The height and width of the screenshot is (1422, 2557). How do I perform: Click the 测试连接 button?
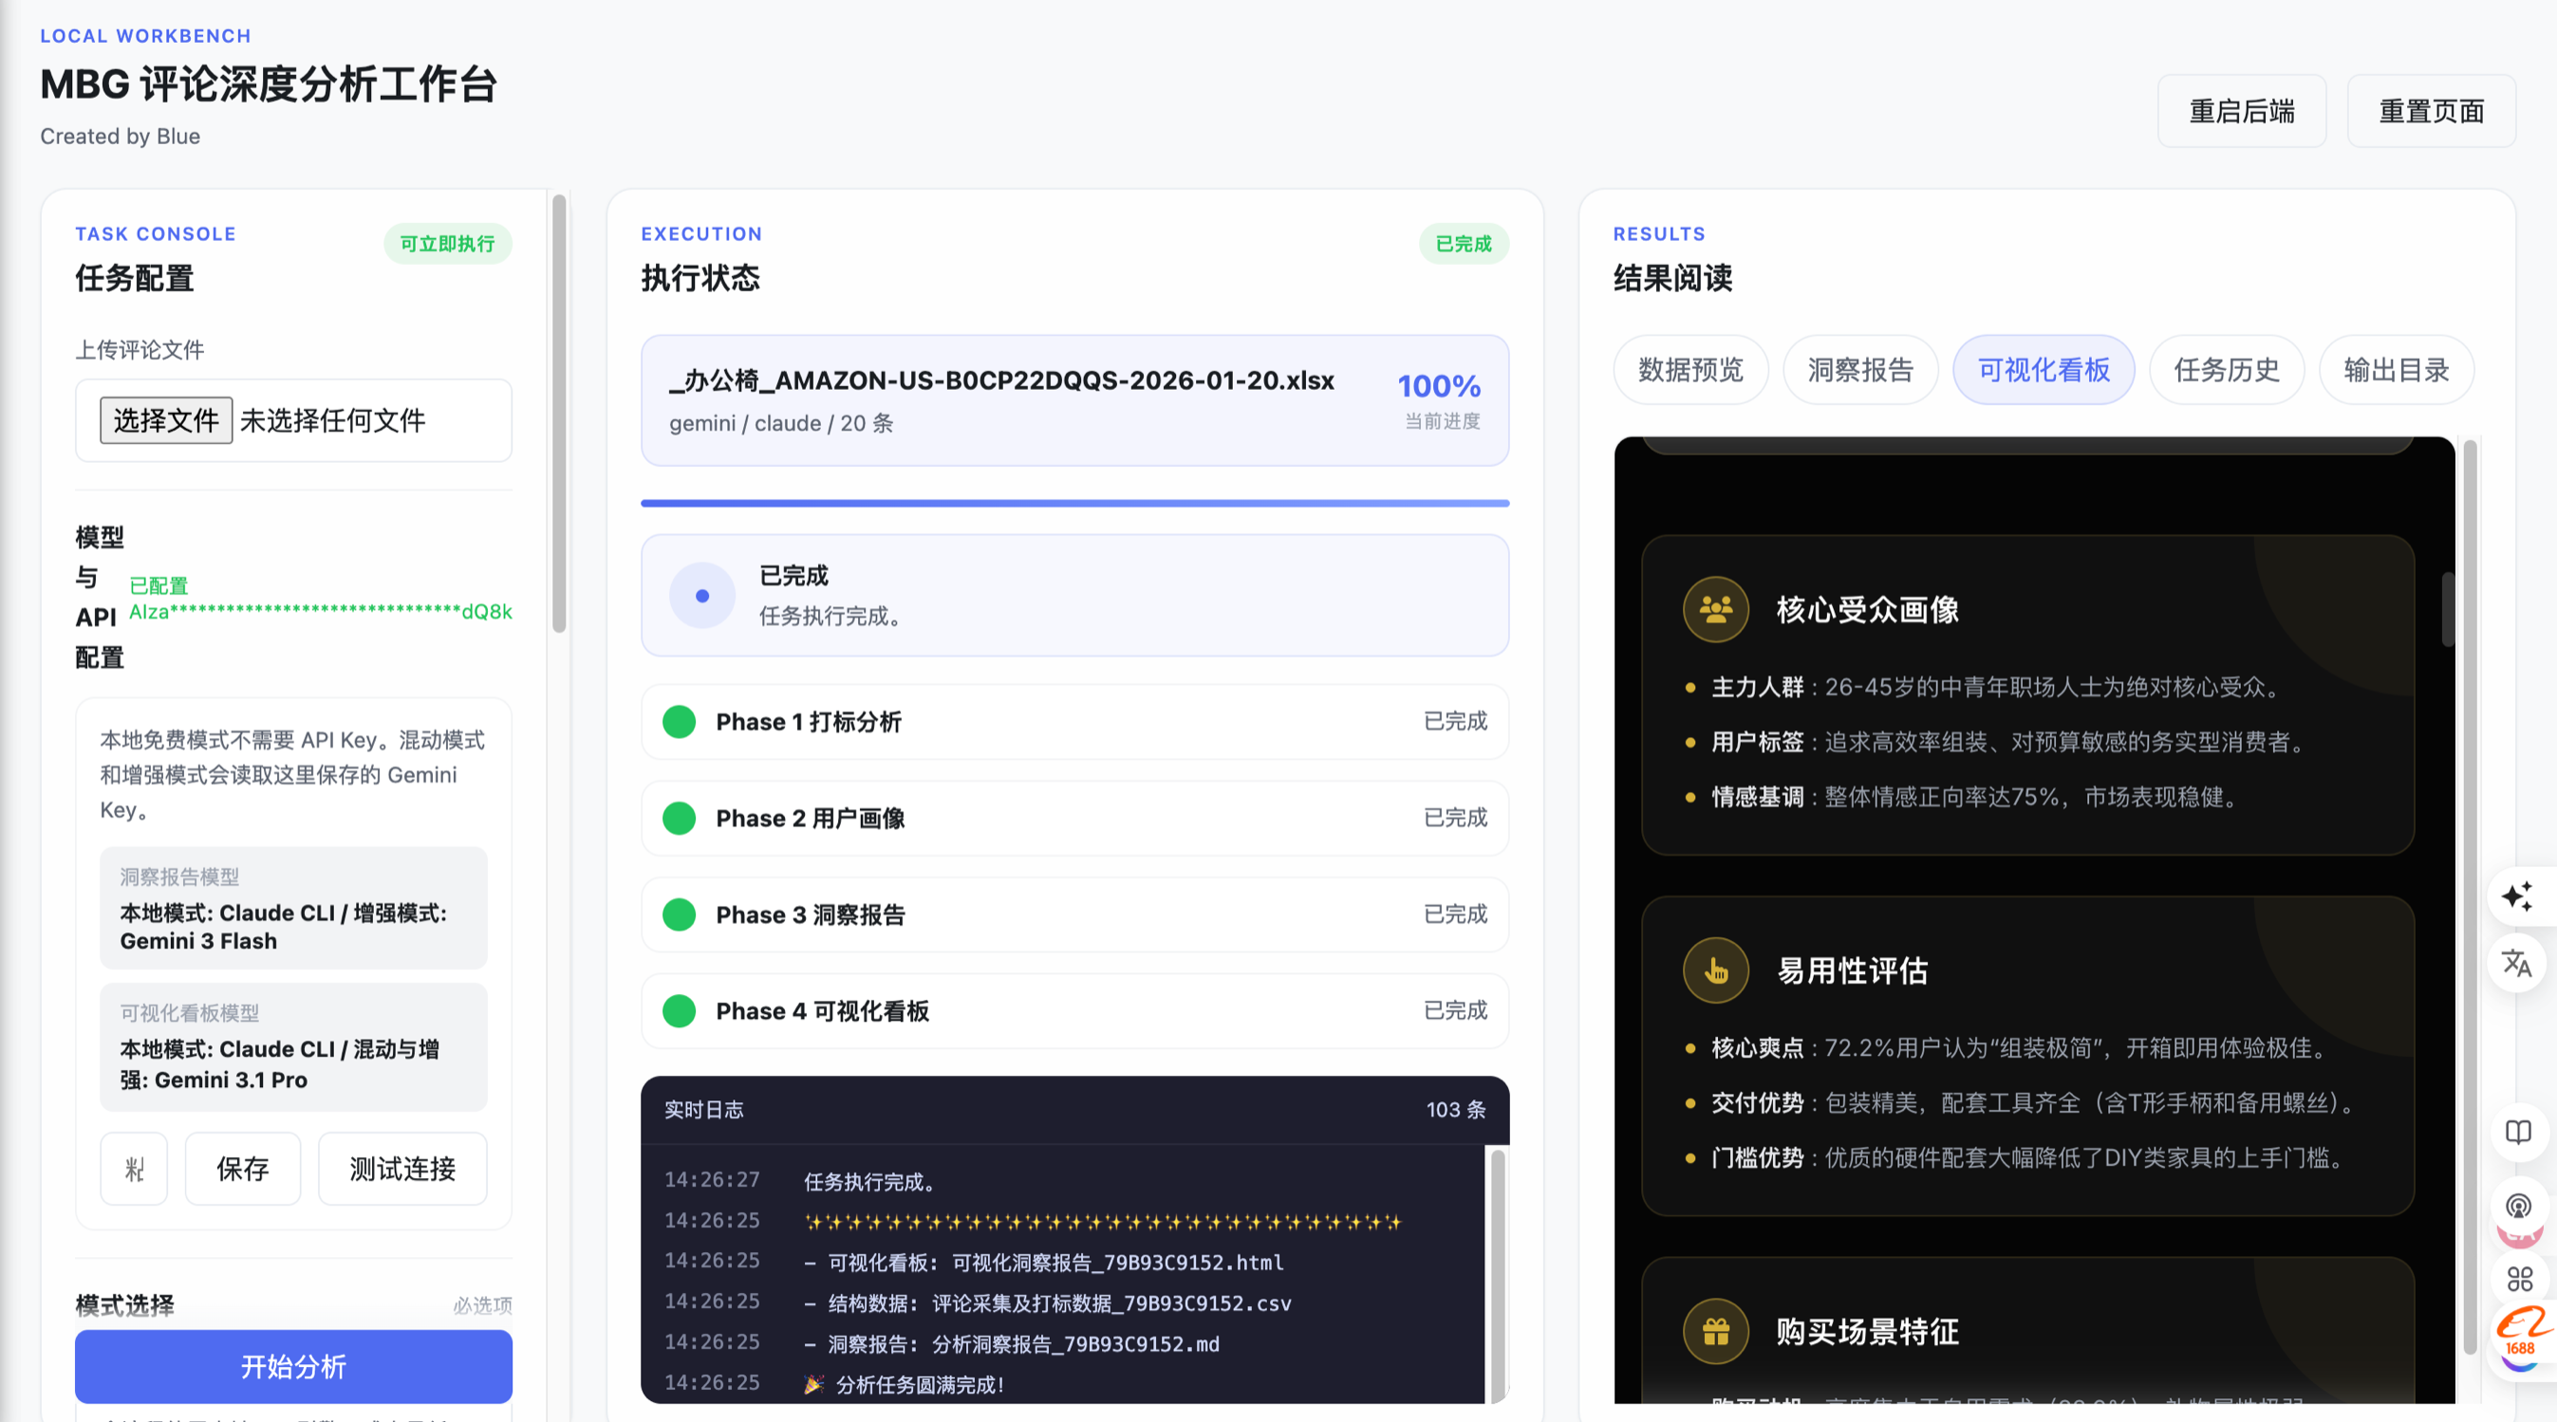point(402,1169)
